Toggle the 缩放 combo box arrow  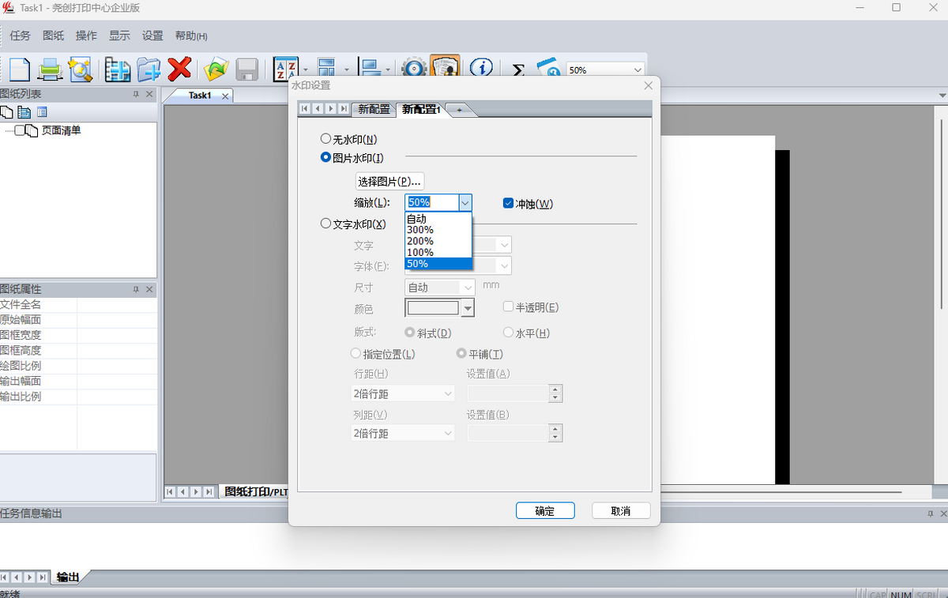tap(465, 202)
